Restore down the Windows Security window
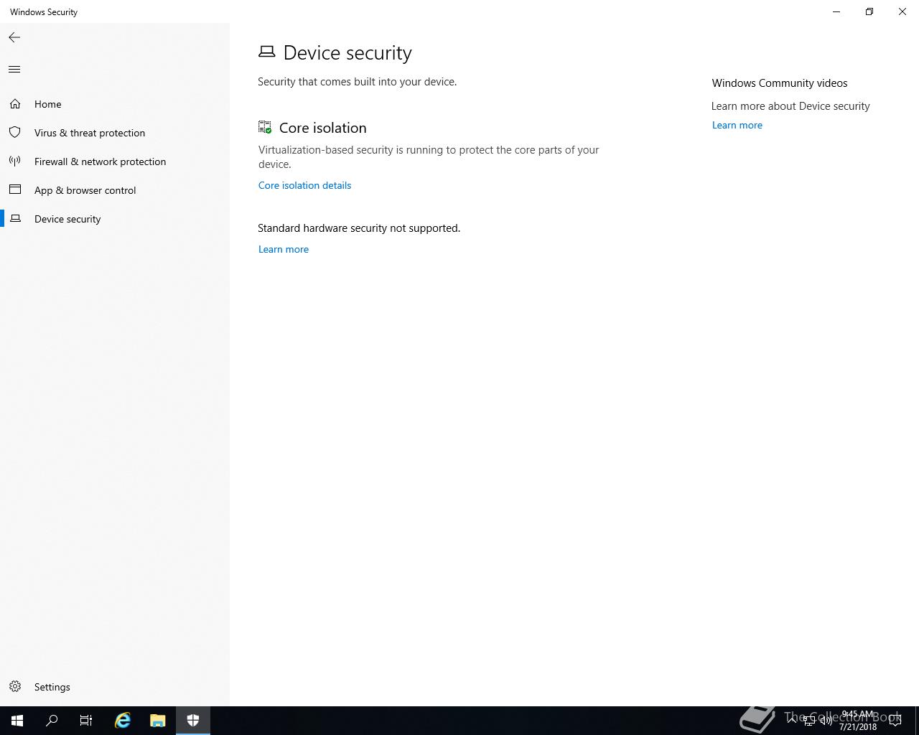 869,11
